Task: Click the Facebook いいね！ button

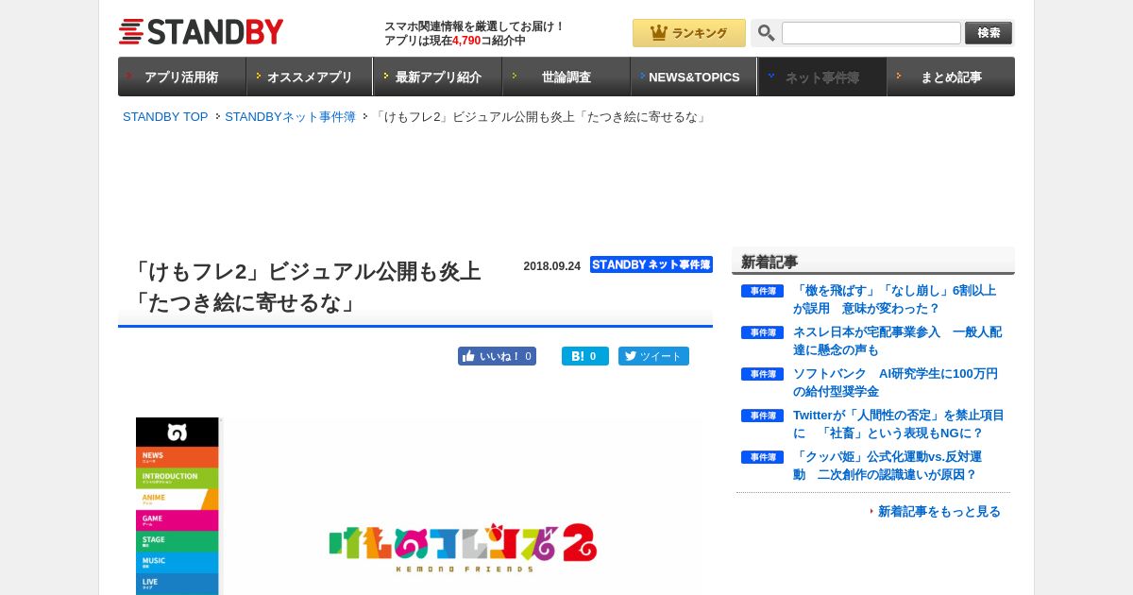Action: tap(497, 356)
